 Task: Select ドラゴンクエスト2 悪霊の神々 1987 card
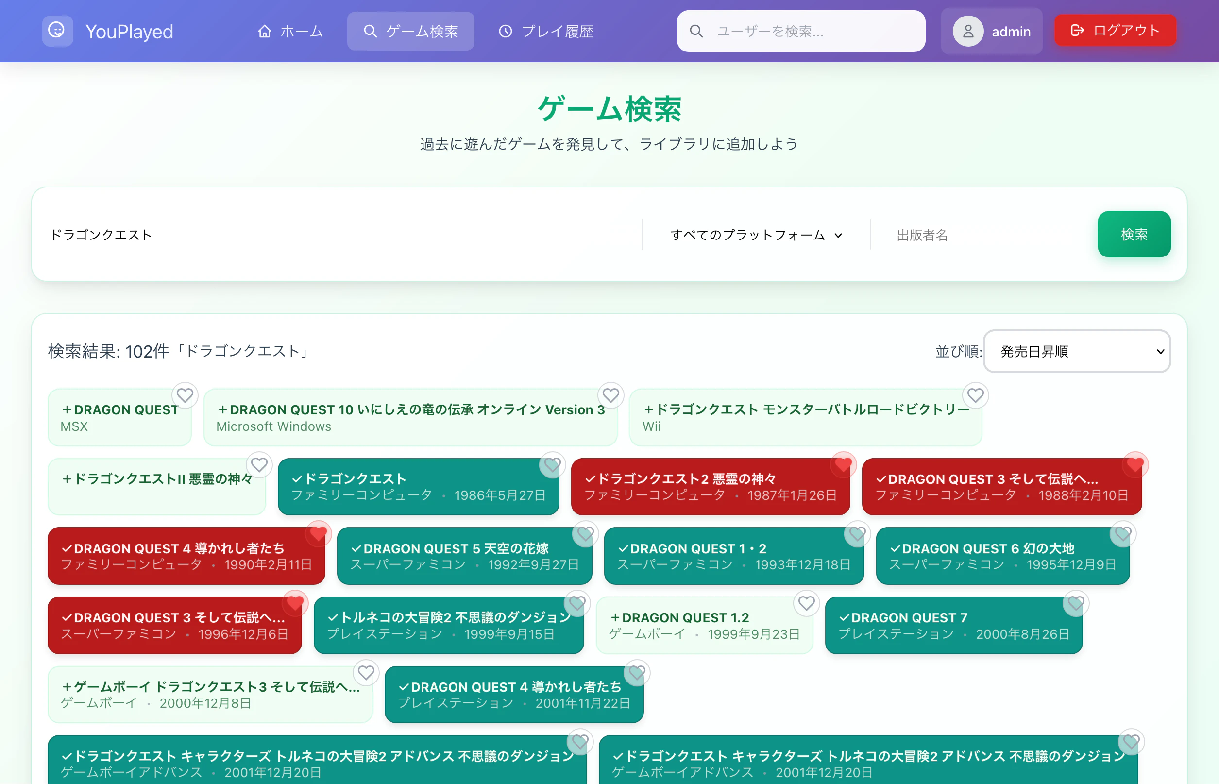711,487
